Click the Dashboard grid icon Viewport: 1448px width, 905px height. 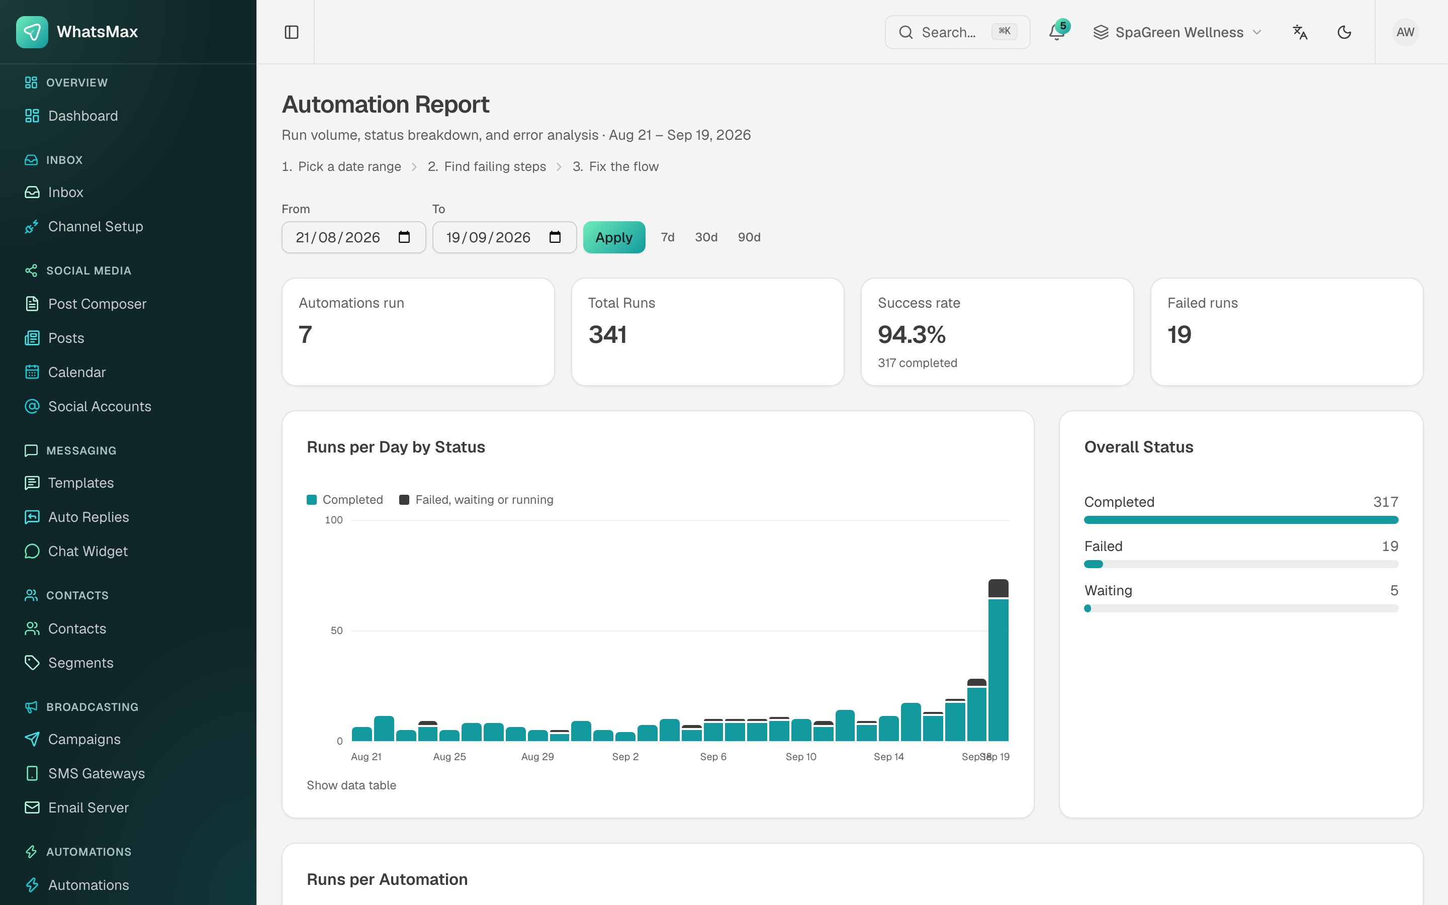tap(32, 116)
